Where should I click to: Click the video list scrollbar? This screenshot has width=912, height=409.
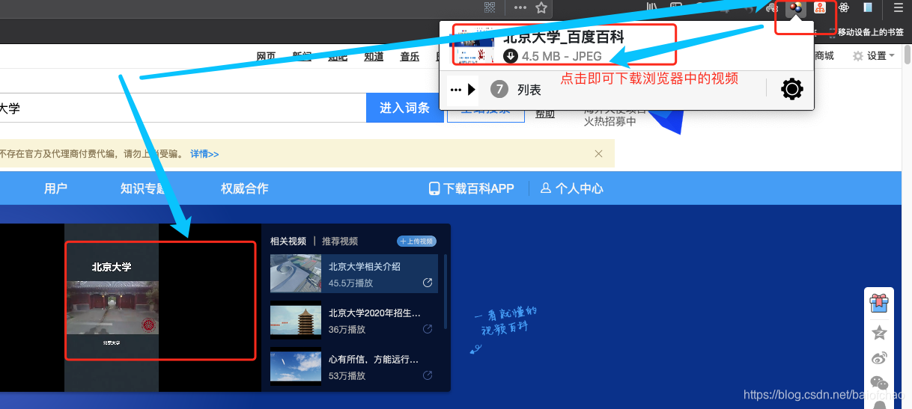click(x=446, y=292)
